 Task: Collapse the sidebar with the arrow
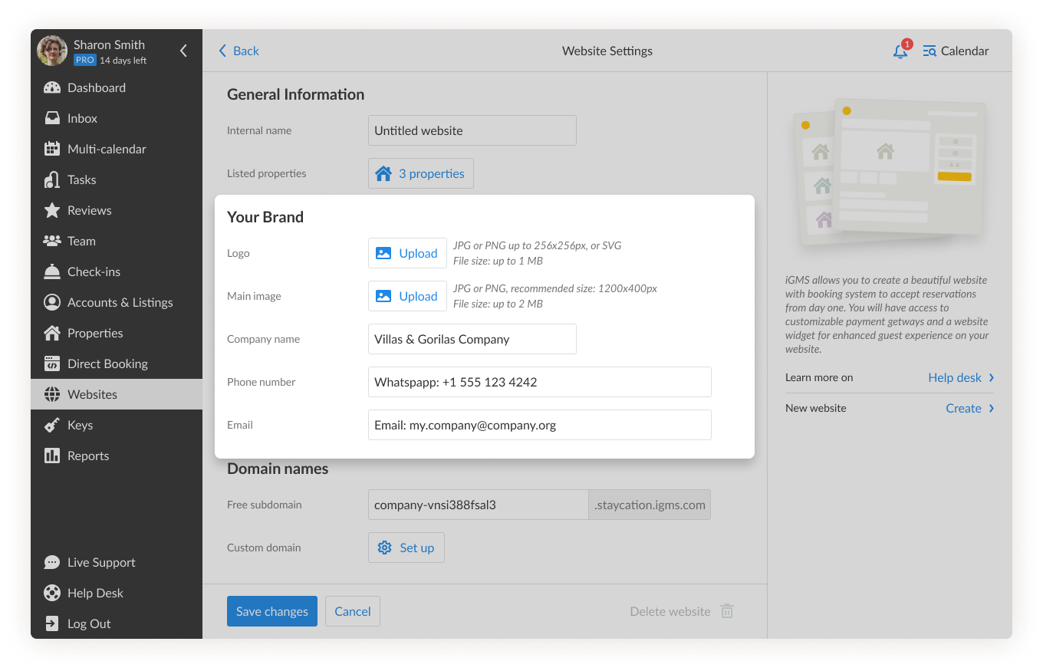tap(183, 51)
